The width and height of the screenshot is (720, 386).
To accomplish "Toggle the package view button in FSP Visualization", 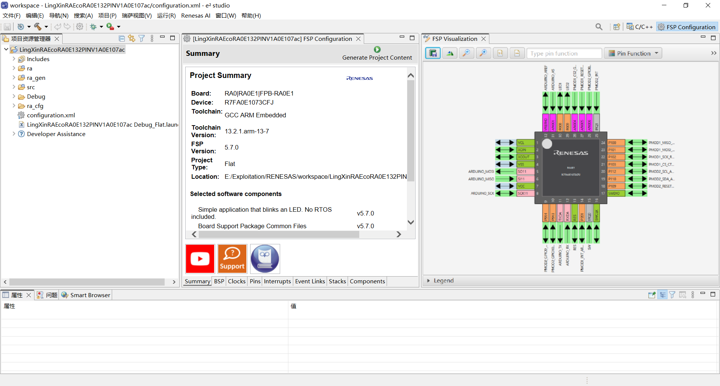I will point(433,53).
